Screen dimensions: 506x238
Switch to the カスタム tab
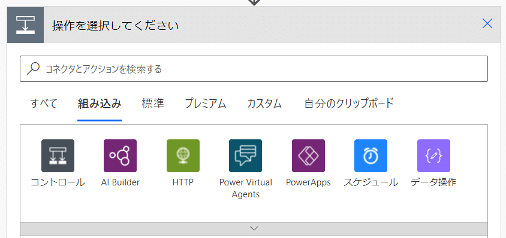click(264, 103)
